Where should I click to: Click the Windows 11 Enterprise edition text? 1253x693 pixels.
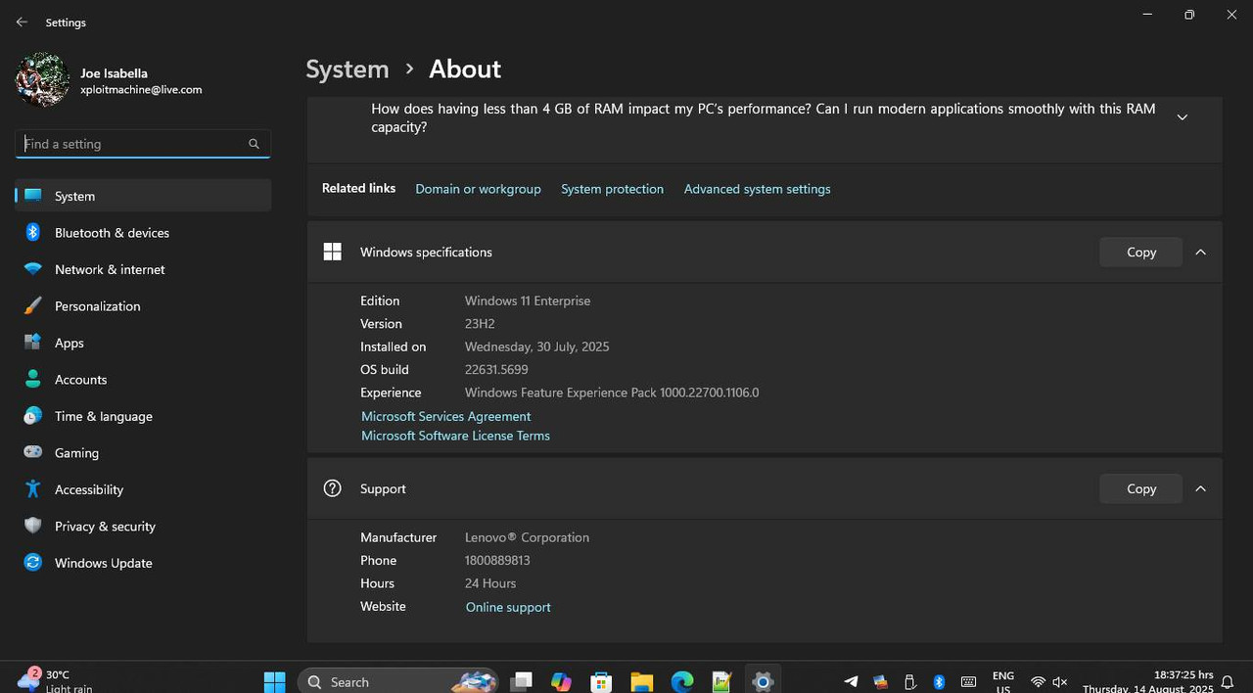click(x=528, y=300)
